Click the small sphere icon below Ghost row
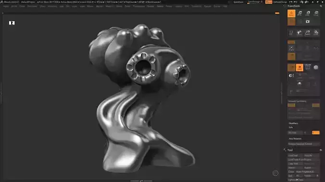 [x=300, y=84]
